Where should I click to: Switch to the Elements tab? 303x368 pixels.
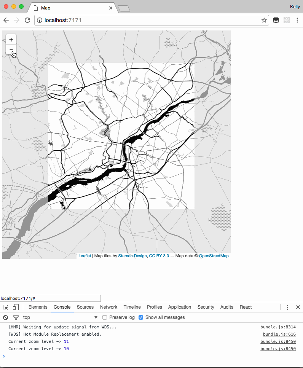[38, 307]
